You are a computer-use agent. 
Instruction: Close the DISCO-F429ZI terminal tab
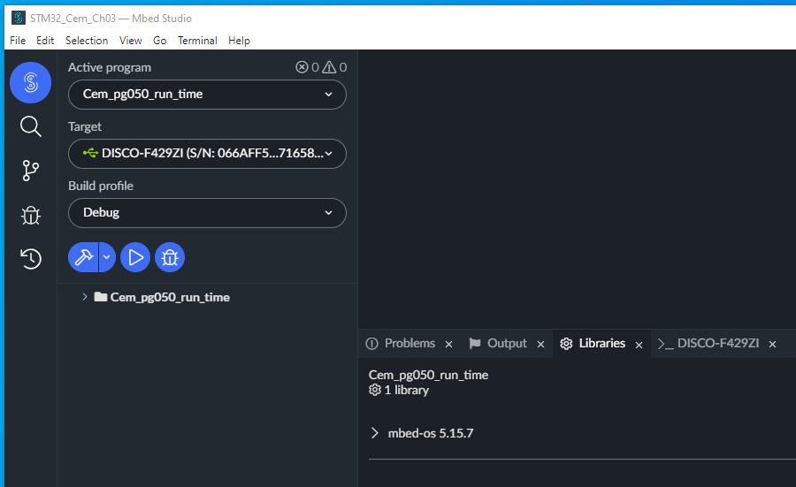click(x=773, y=345)
